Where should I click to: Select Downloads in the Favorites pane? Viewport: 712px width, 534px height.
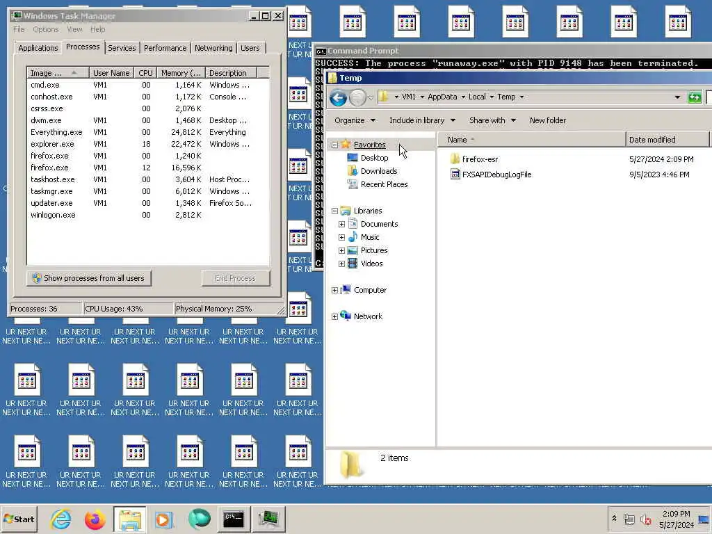click(x=379, y=171)
